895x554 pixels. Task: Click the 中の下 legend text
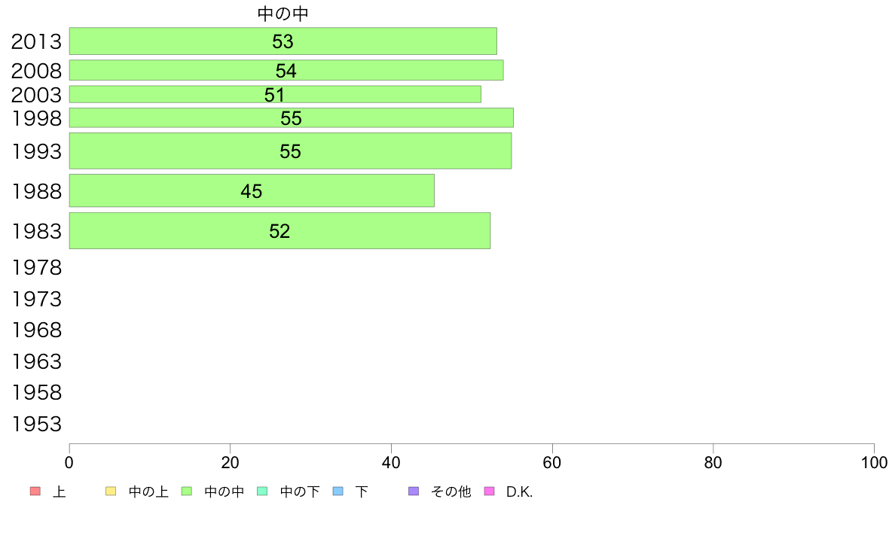point(300,492)
